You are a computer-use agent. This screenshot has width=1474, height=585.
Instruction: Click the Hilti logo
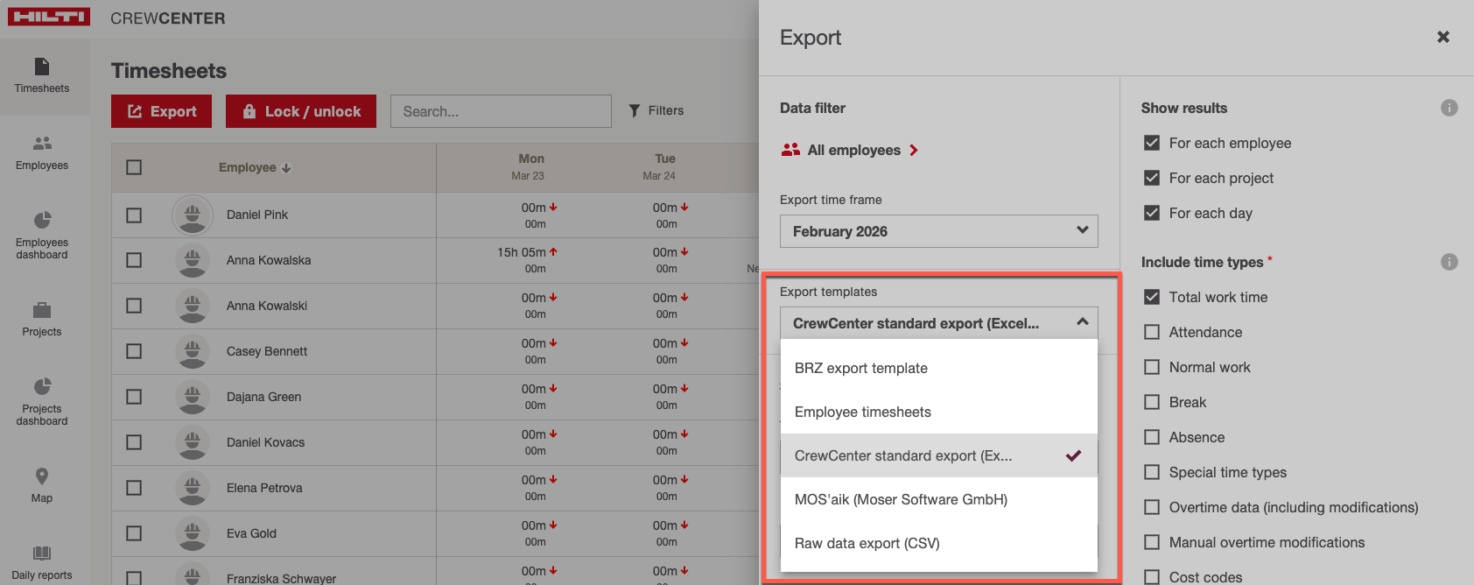(x=49, y=18)
